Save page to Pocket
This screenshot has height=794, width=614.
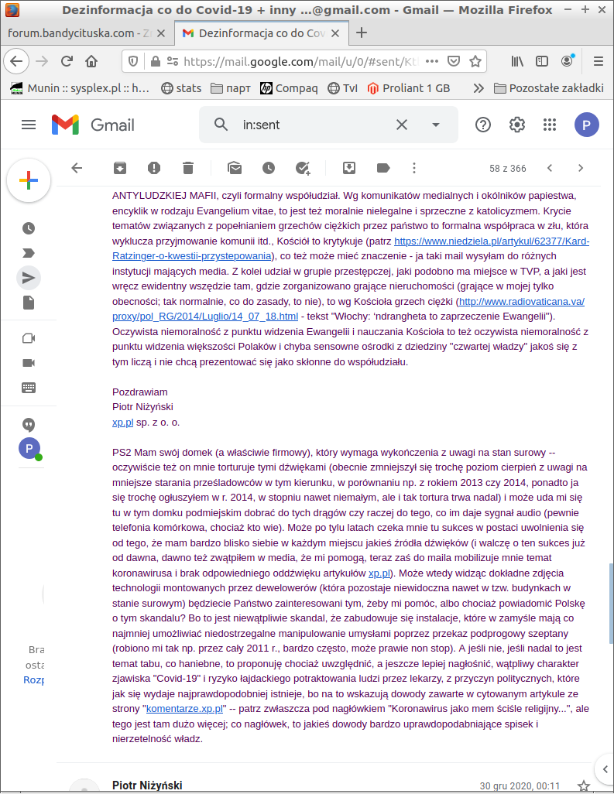pyautogui.click(x=454, y=61)
